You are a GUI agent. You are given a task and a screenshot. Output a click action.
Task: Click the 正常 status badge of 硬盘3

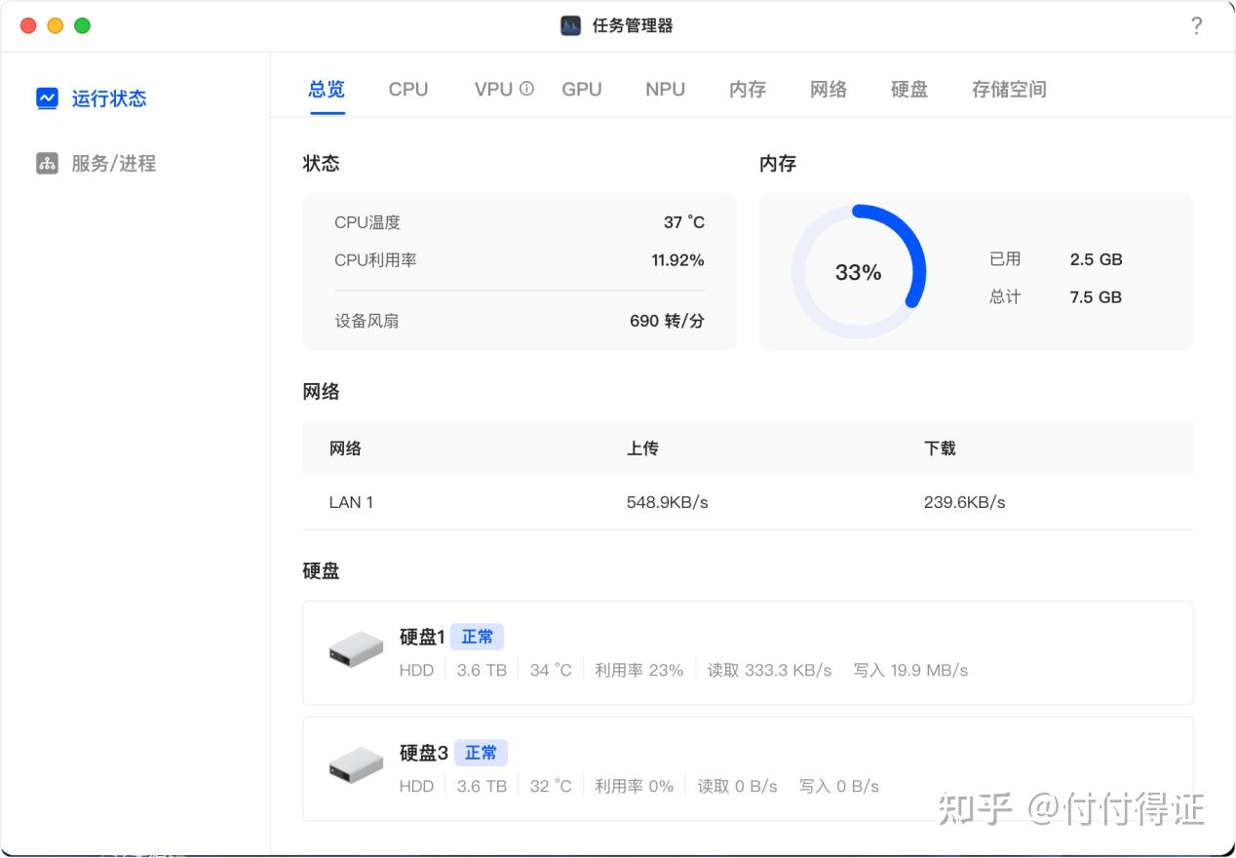(x=481, y=752)
